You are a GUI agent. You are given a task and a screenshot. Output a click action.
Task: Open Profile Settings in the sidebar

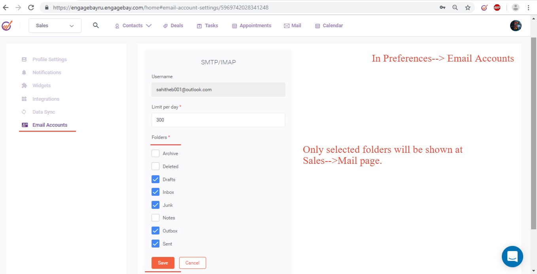click(49, 60)
